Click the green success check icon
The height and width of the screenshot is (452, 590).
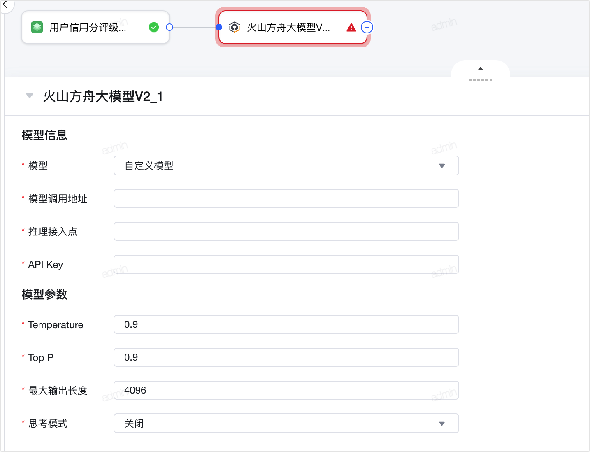click(154, 27)
